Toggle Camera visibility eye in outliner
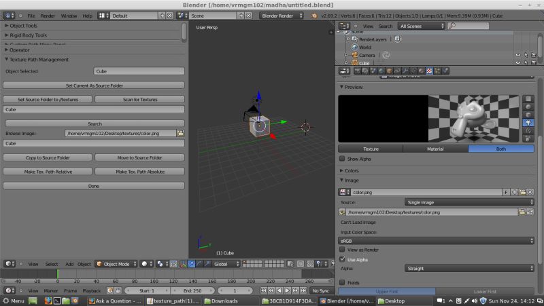The width and height of the screenshot is (544, 306). point(517,55)
